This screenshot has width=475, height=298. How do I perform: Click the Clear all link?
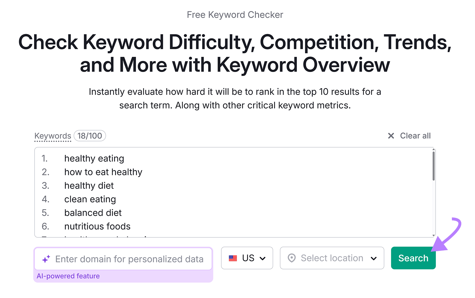[415, 136]
